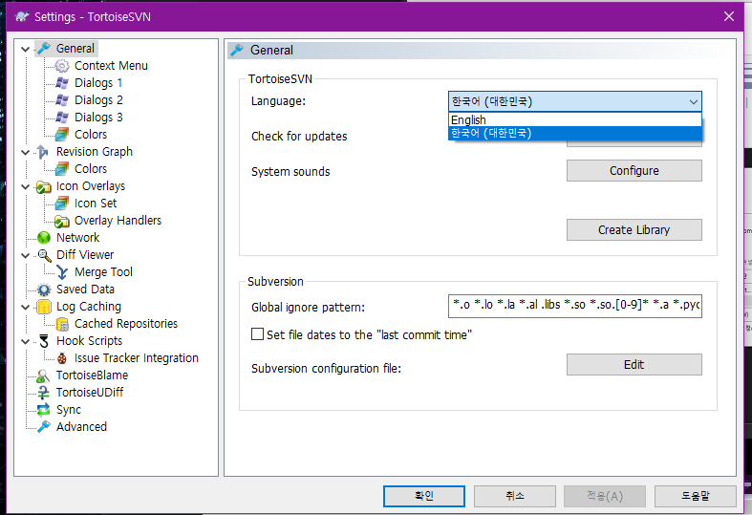
Task: Collapse the Diff Viewer tree node
Action: (x=26, y=255)
